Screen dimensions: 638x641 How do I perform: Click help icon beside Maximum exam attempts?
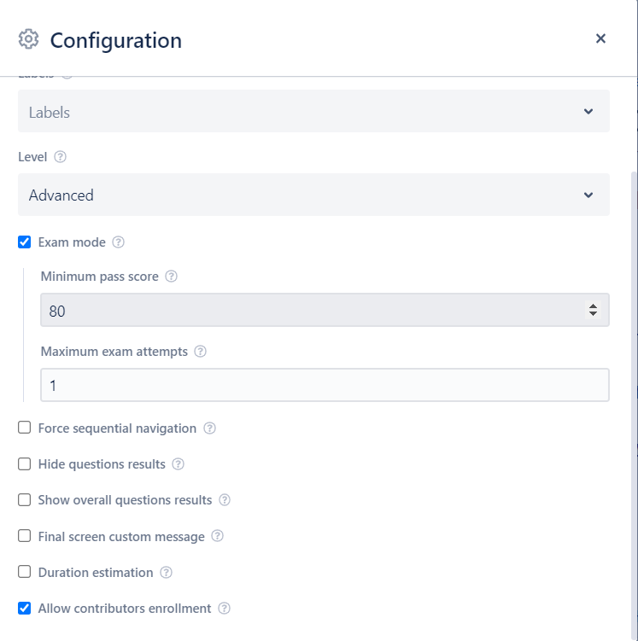click(x=201, y=352)
